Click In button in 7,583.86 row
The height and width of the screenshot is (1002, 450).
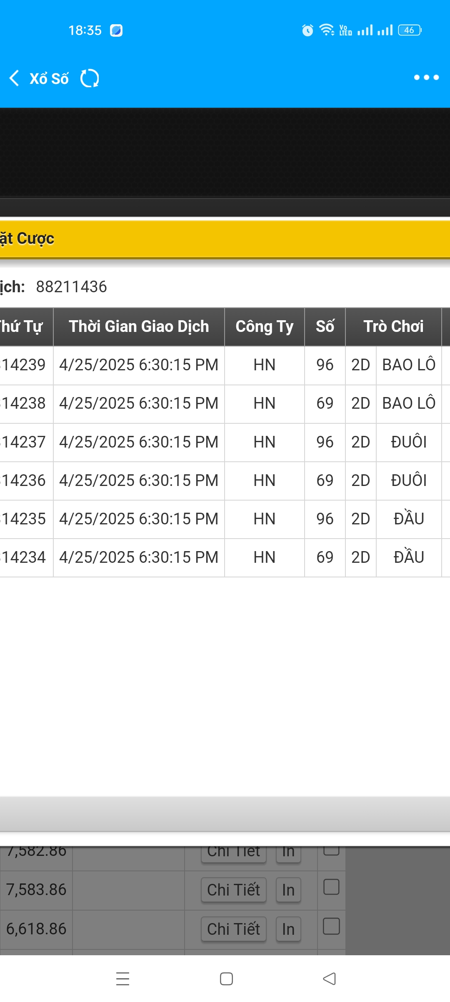288,890
